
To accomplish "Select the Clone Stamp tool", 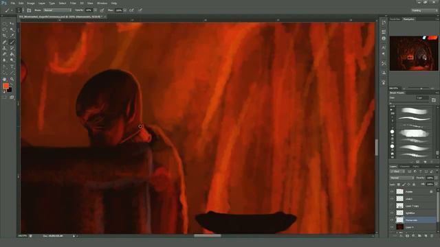I will pos(5,48).
